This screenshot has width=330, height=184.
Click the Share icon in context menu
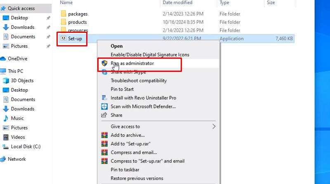104,115
